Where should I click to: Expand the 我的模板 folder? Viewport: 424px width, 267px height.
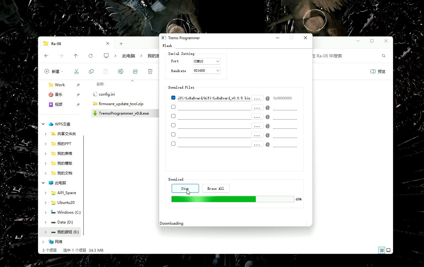(x=46, y=163)
